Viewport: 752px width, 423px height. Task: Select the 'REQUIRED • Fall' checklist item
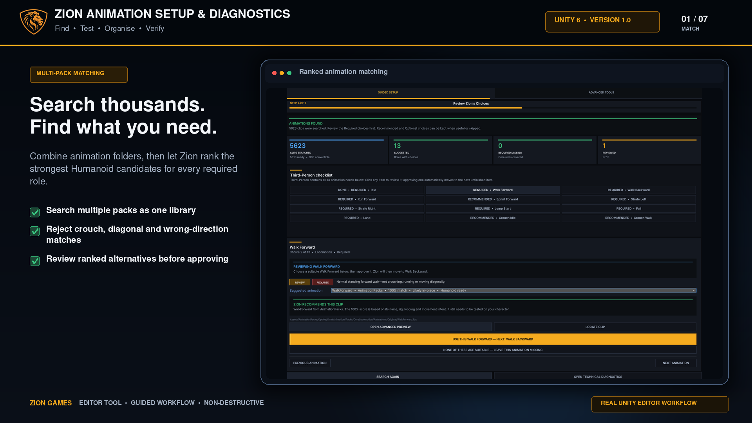[x=629, y=209]
